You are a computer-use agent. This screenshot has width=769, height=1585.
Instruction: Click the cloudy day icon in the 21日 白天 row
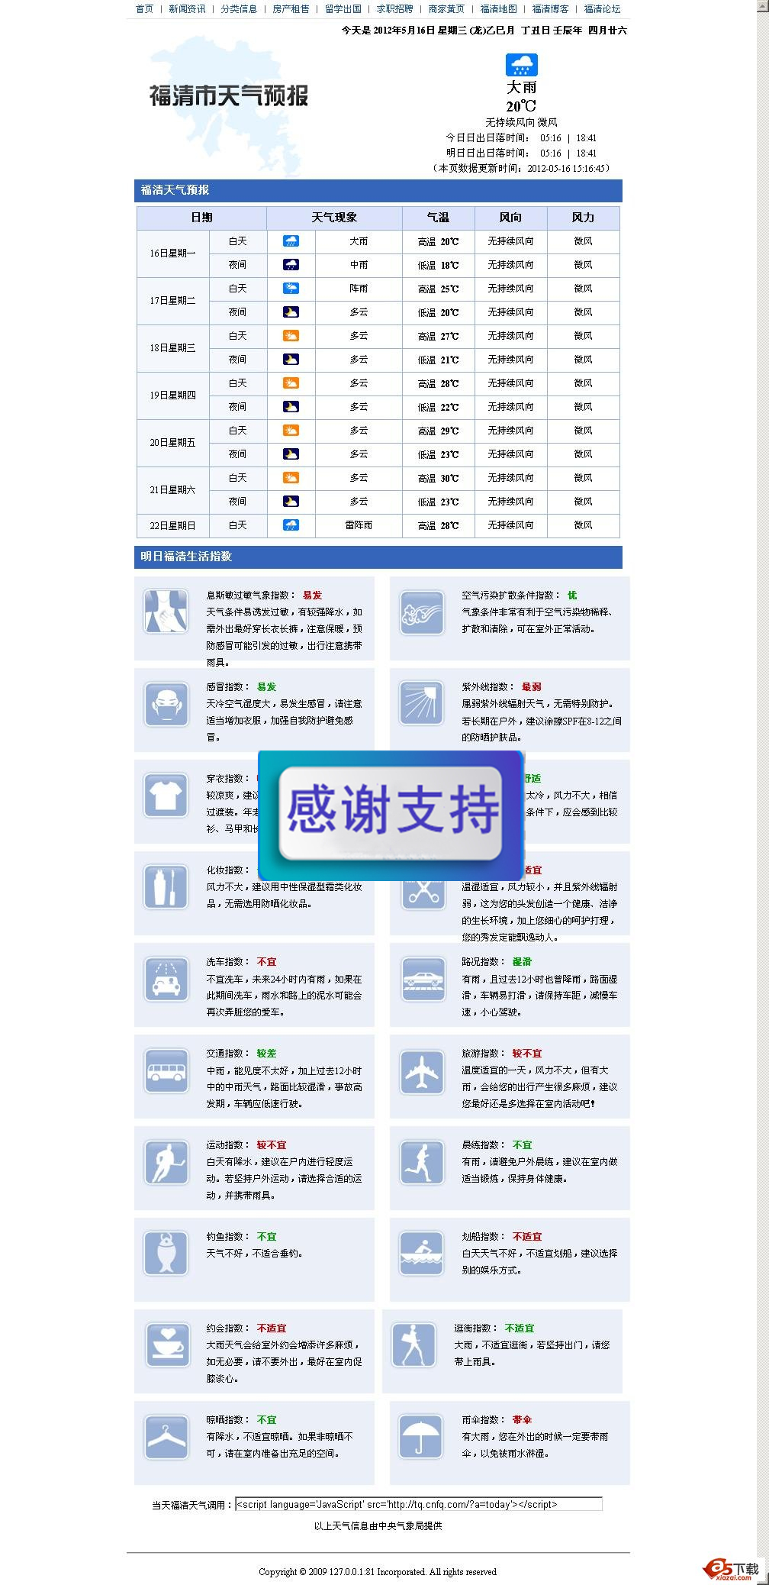pyautogui.click(x=291, y=478)
